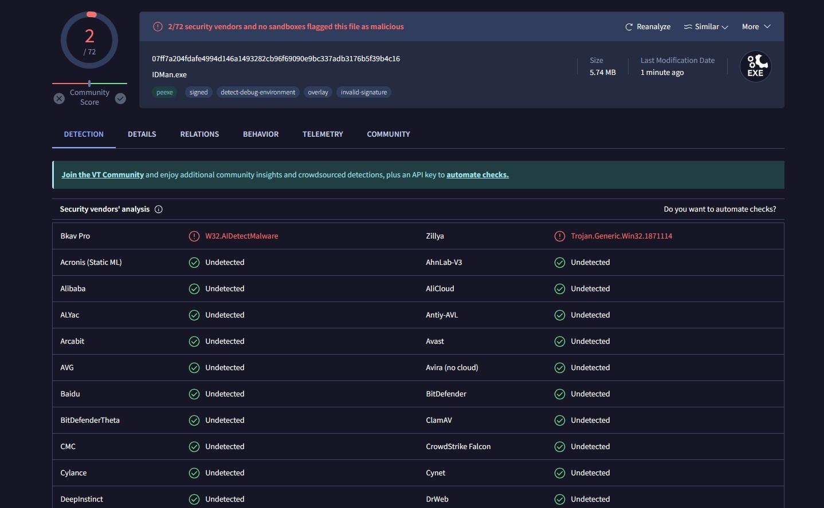Go to the COMMUNITY tab

coord(389,134)
